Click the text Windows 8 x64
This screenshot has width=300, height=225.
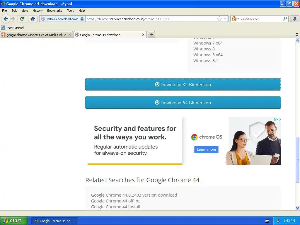pos(208,55)
